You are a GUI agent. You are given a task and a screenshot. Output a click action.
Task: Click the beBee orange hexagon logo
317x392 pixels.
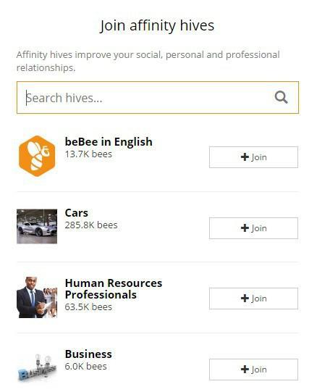[37, 156]
